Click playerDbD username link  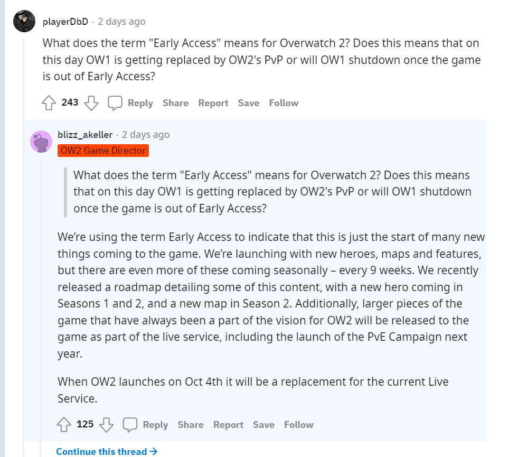coord(65,22)
